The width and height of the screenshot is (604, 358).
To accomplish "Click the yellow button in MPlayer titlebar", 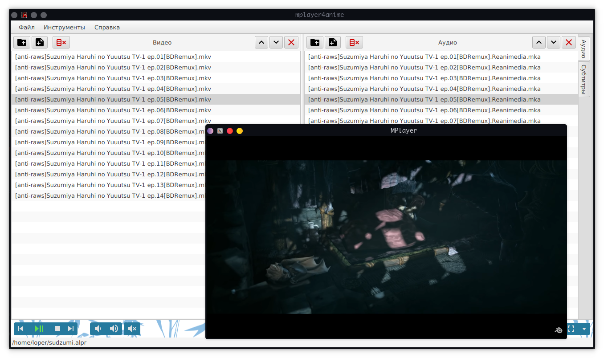I will point(240,131).
